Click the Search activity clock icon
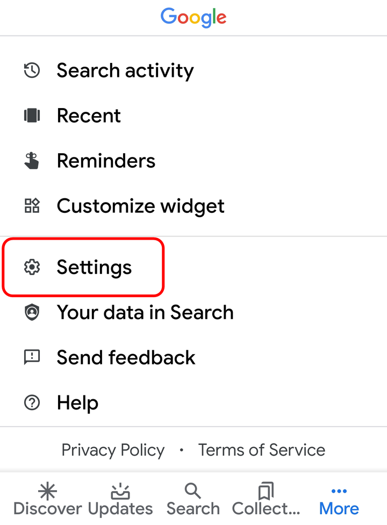387x525 pixels. (x=32, y=70)
